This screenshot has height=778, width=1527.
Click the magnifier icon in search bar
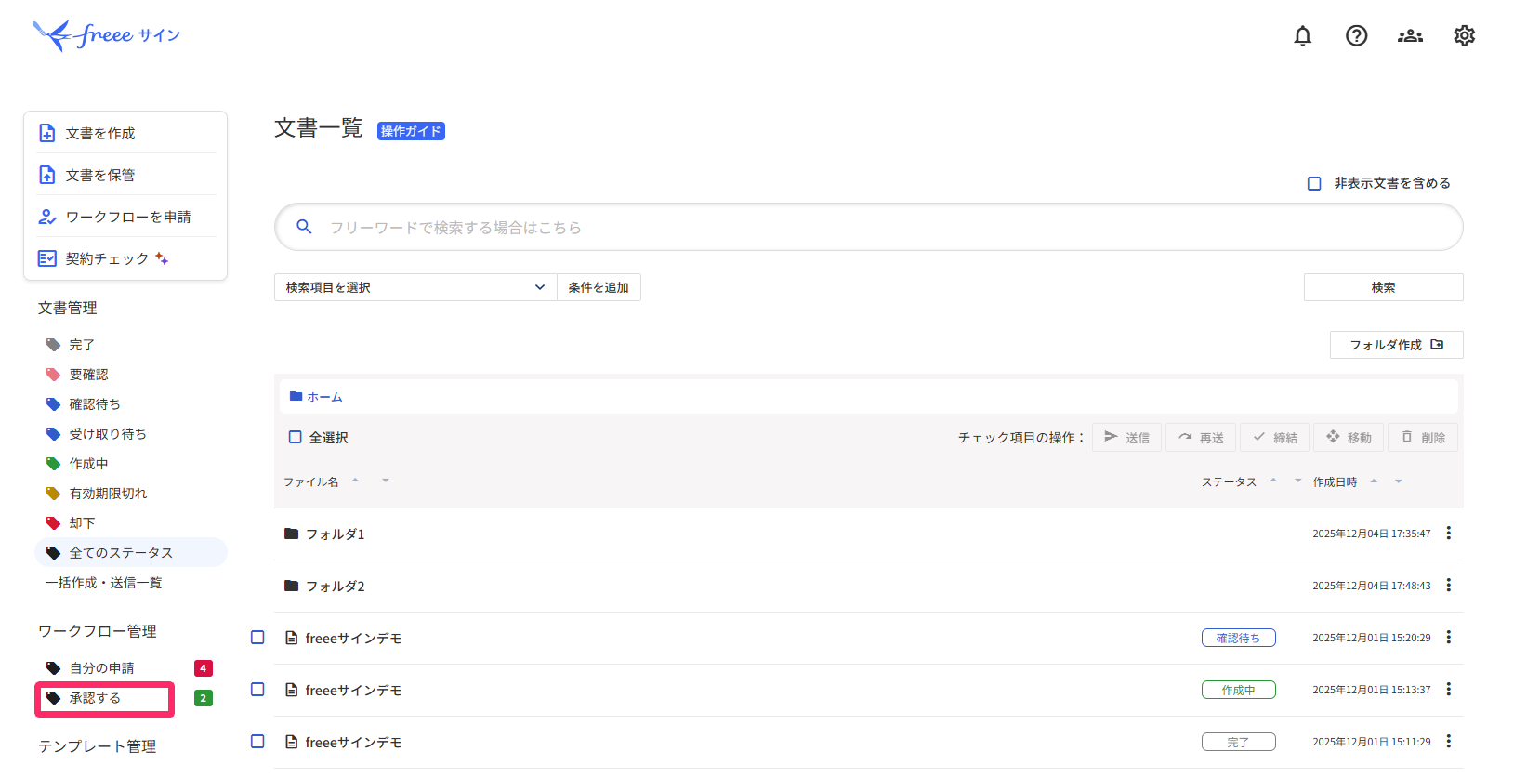(x=304, y=227)
